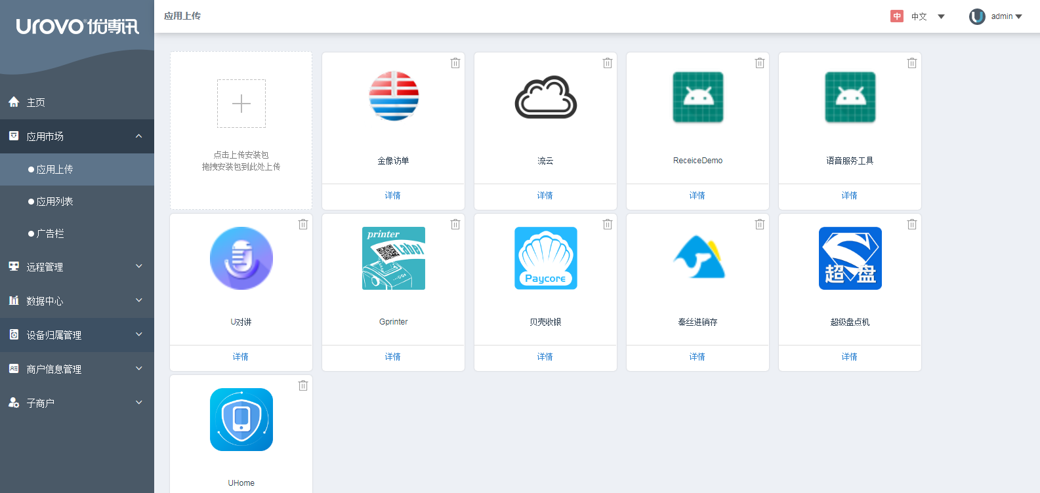This screenshot has height=493, width=1040.
Task: Open 详情 for 金像访单
Action: 393,195
